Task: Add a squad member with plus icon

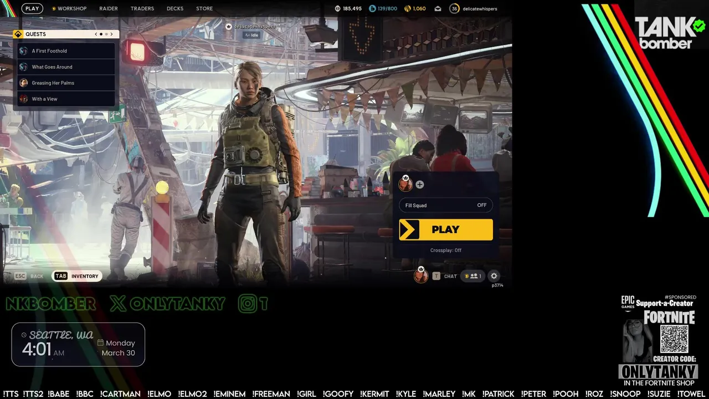Action: pos(419,185)
